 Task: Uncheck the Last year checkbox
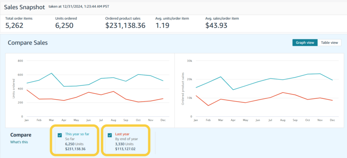[x=110, y=135]
